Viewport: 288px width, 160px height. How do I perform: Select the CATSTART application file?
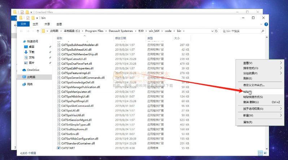coord(68,148)
